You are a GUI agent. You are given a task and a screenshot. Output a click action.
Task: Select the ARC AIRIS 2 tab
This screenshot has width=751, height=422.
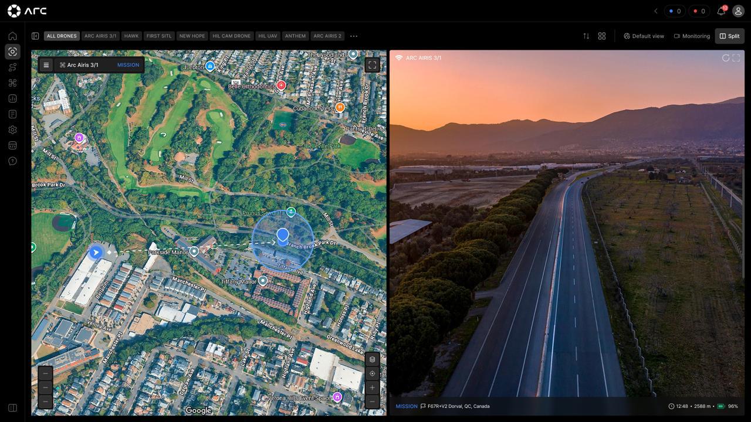point(327,36)
